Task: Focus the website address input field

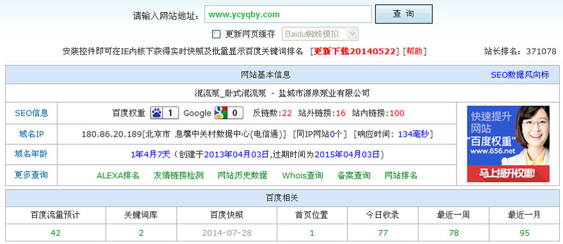Action: [x=288, y=14]
